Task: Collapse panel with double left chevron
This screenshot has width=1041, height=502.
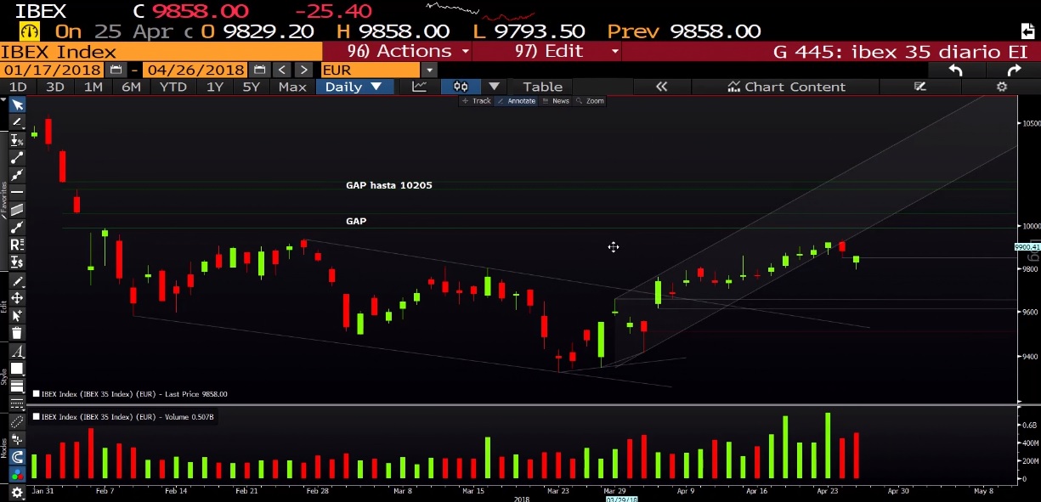Action: pyautogui.click(x=662, y=87)
